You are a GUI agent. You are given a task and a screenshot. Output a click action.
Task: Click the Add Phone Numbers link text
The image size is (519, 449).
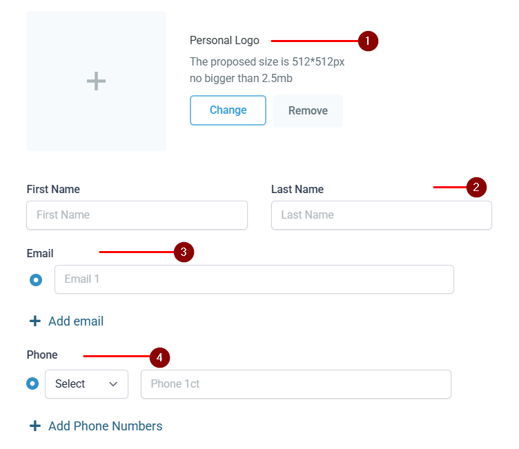coord(105,426)
